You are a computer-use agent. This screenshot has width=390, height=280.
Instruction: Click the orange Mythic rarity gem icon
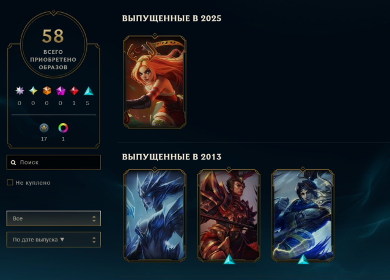pos(46,90)
